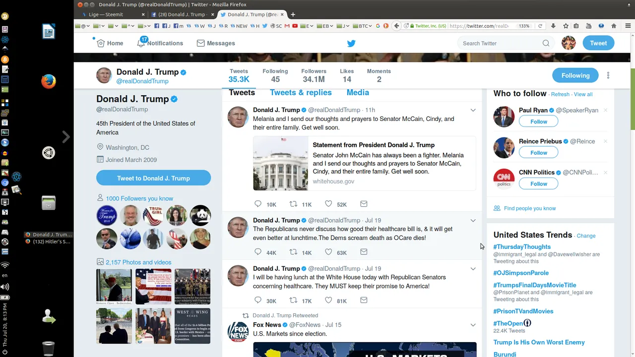Image resolution: width=635 pixels, height=357 pixels.
Task: Like the tweet showing 63K likes
Action: 328,252
